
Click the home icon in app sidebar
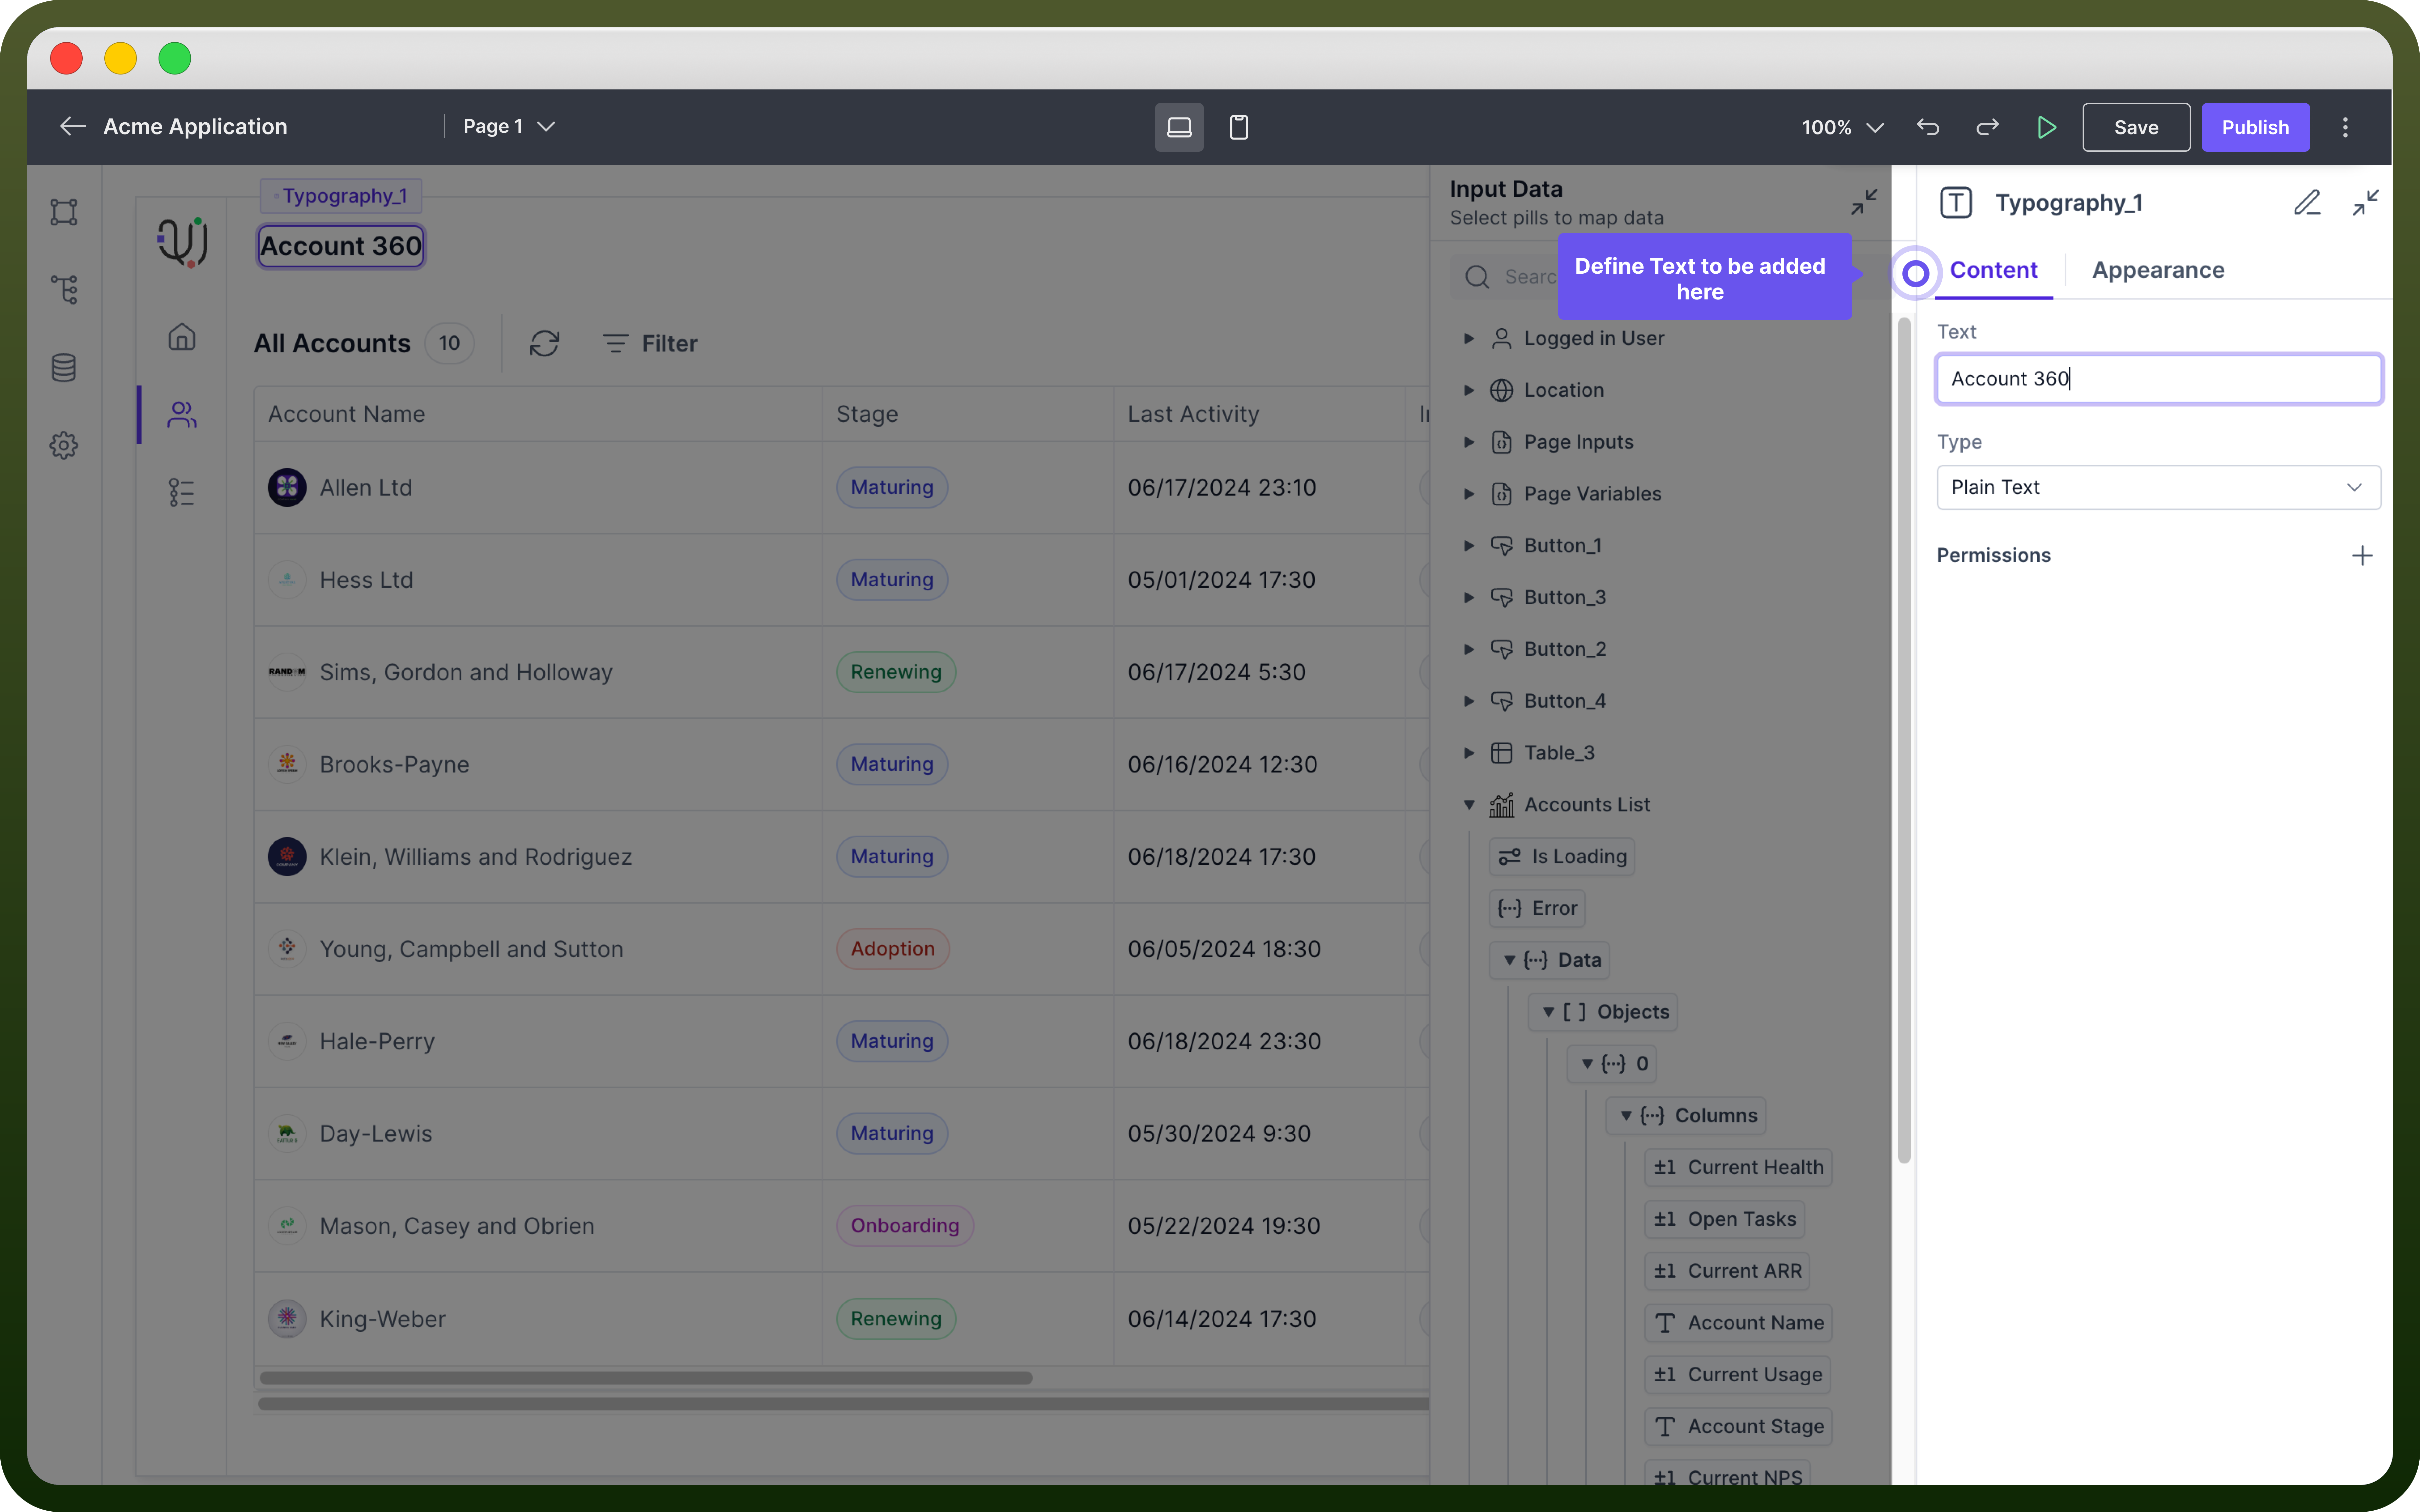tap(182, 337)
